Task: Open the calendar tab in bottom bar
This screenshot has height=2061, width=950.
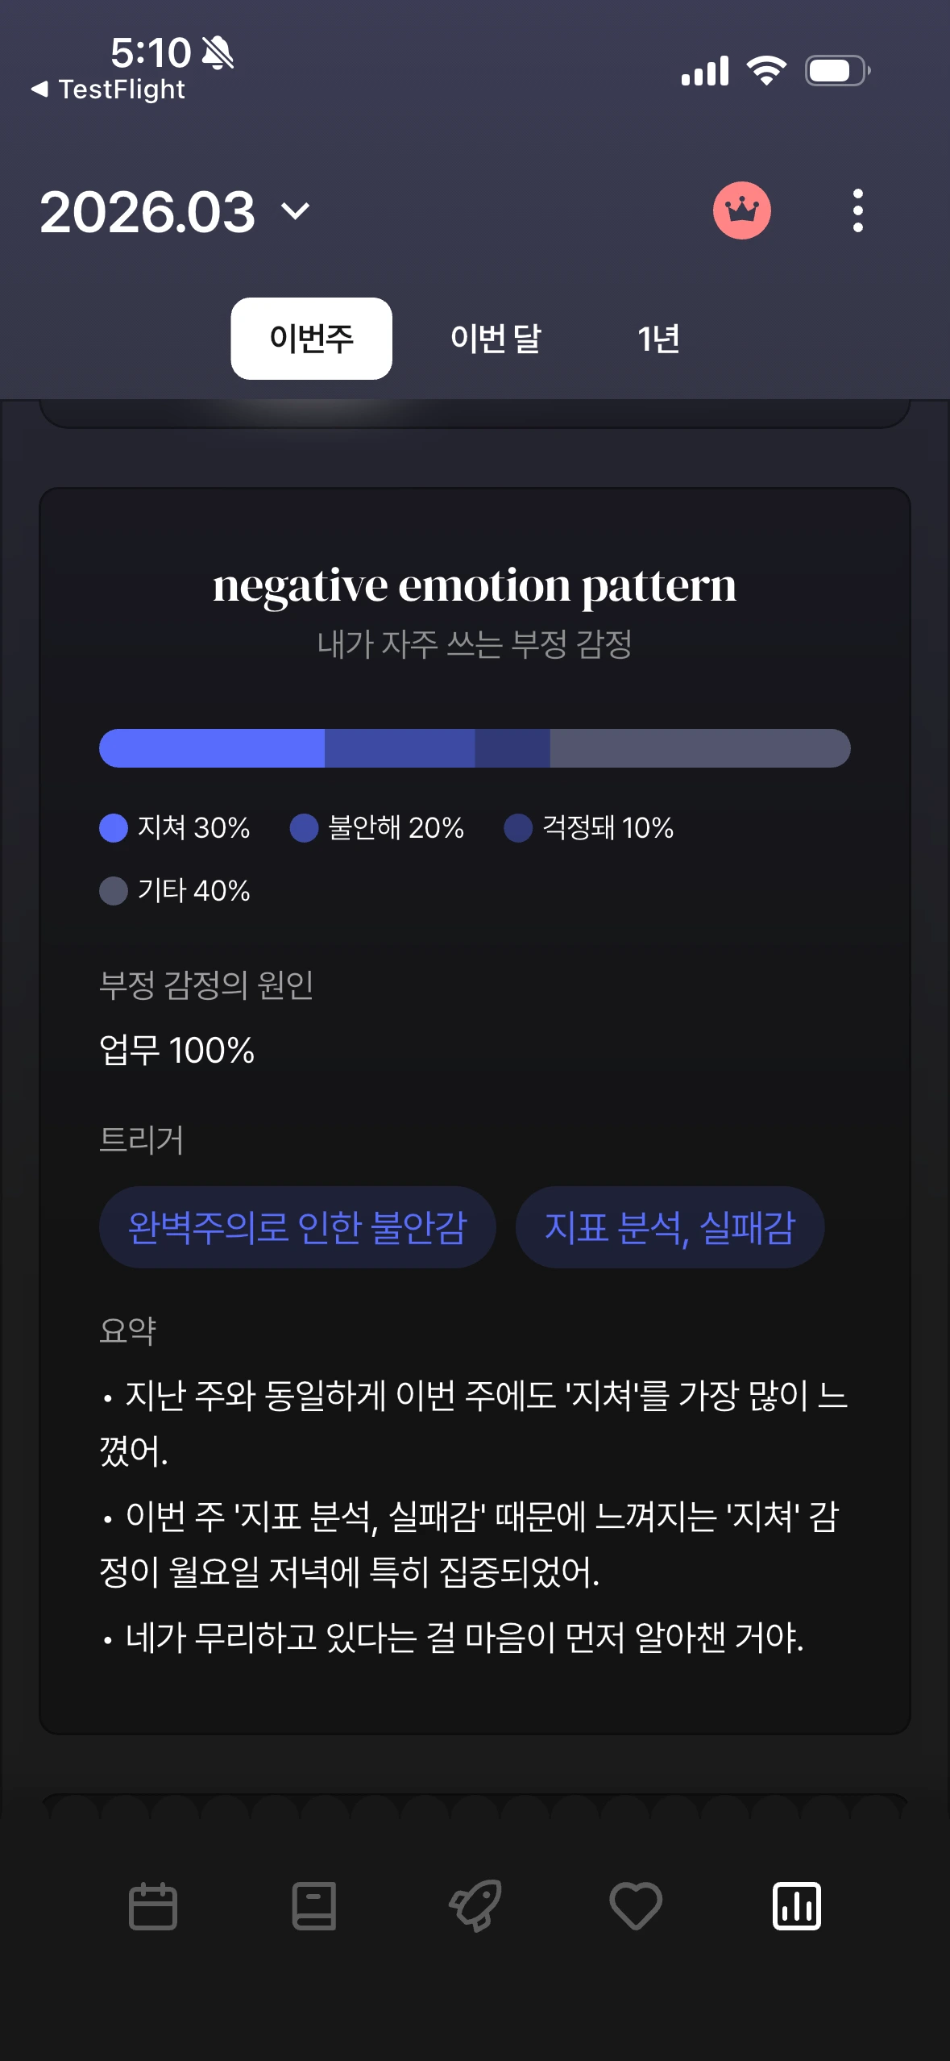Action: (x=153, y=1906)
